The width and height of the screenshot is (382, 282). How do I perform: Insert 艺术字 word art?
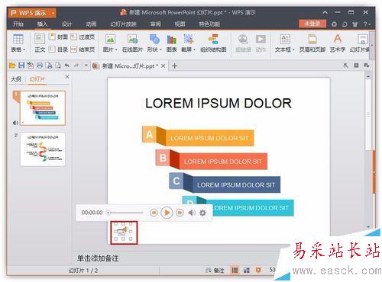click(338, 43)
